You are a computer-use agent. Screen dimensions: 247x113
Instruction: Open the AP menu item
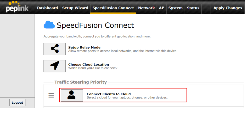point(161,8)
